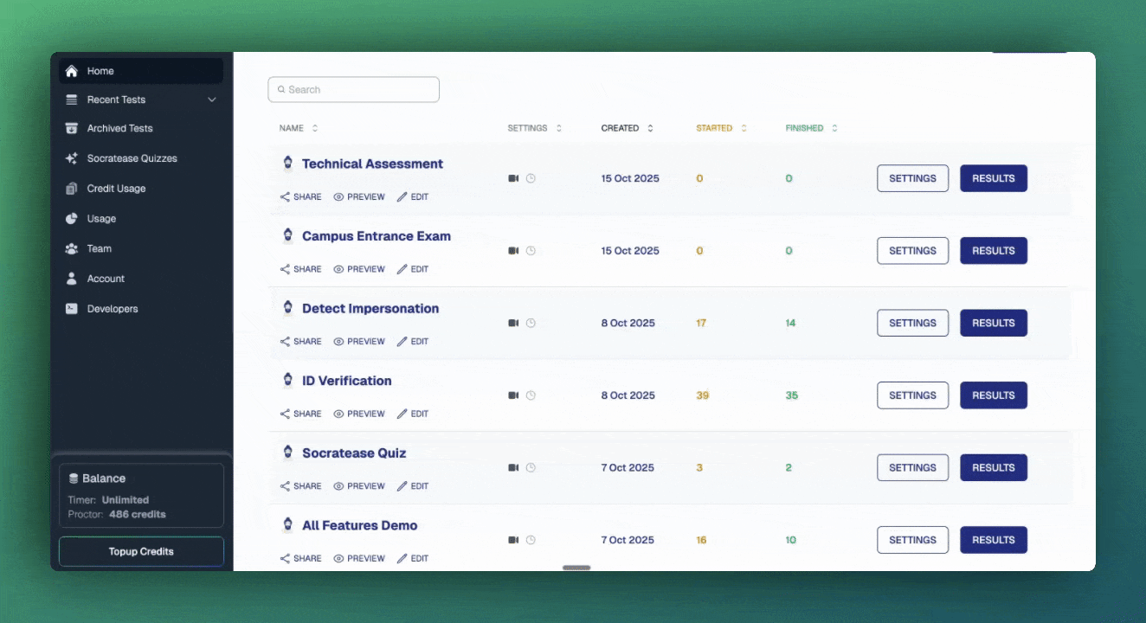Sort by the CREATED column arrows
The image size is (1146, 623).
point(650,128)
